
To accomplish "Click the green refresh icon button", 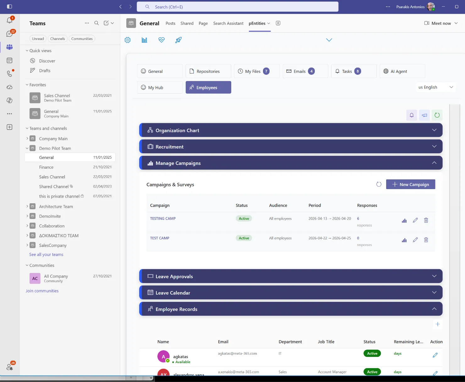I will pos(437,115).
